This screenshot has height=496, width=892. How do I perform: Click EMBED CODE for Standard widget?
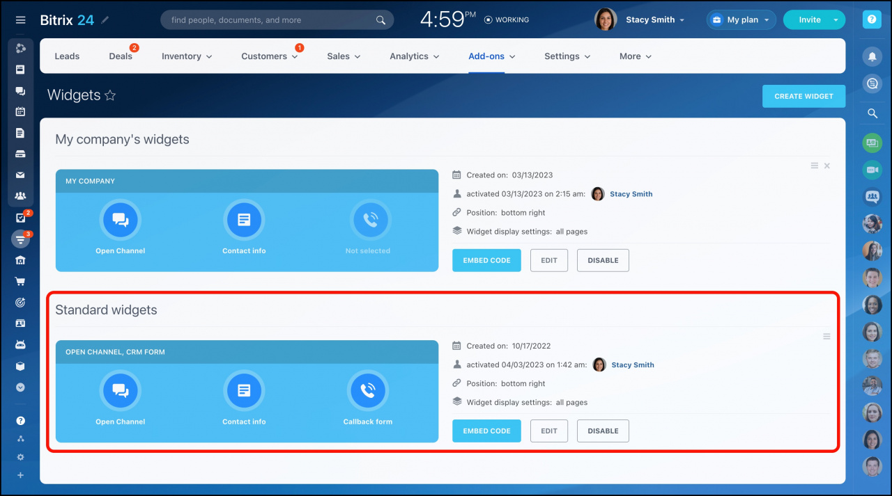click(486, 431)
